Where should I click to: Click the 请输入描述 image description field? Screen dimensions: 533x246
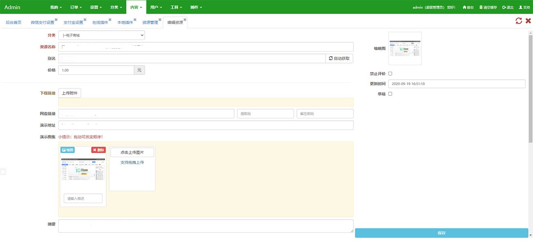click(x=83, y=199)
